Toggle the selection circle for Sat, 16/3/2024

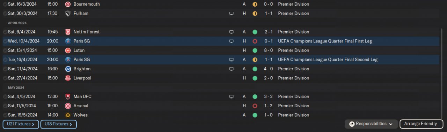click(x=5, y=4)
